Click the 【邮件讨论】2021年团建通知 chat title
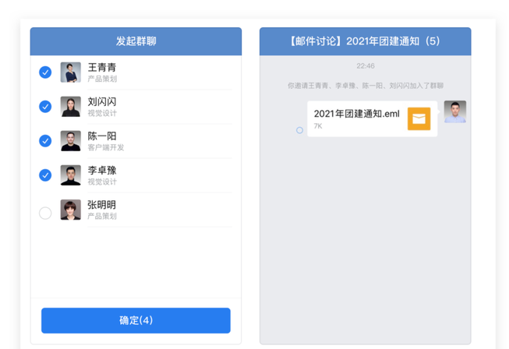The image size is (509, 349). tap(365, 41)
